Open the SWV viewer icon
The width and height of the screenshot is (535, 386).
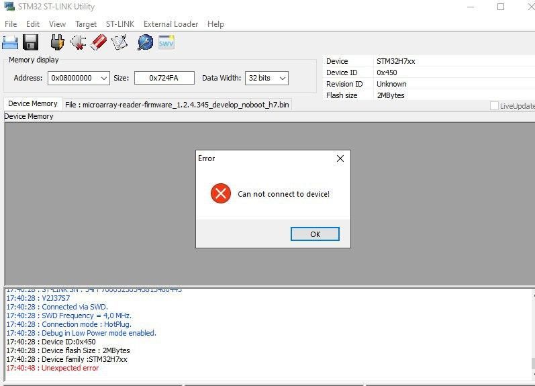point(166,42)
